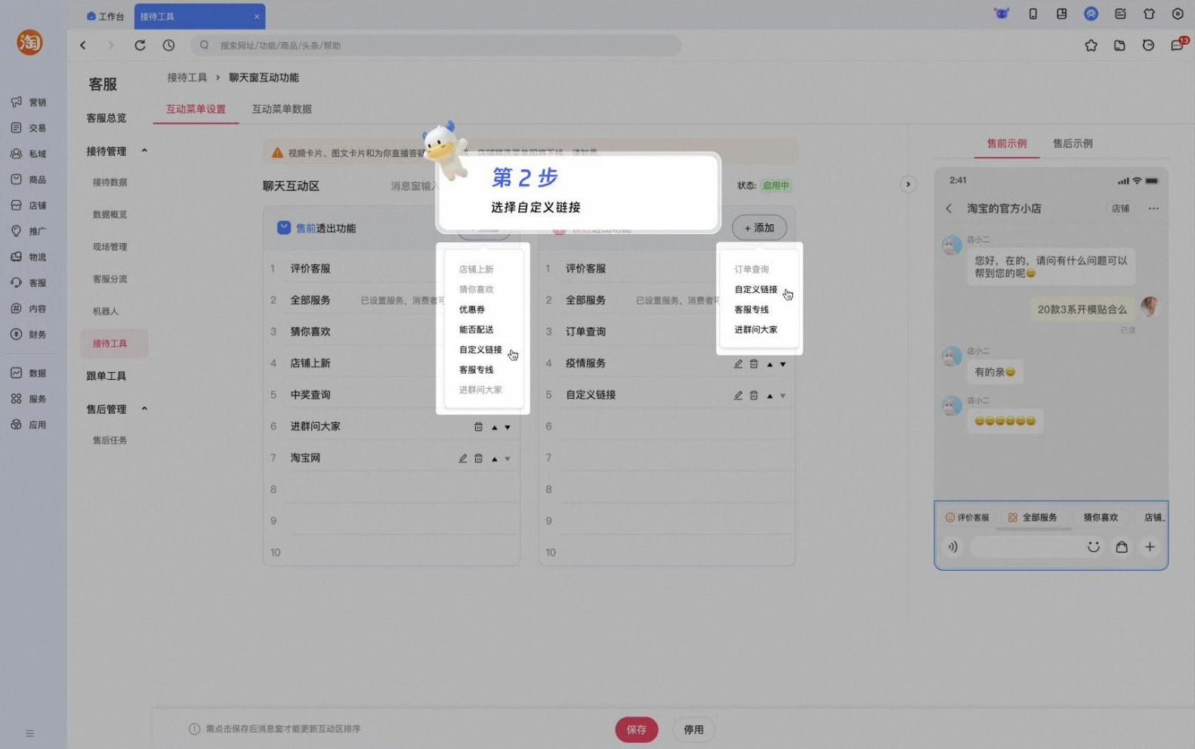Toggle the 售前透出功能 checkbox
This screenshot has width=1195, height=749.
pyautogui.click(x=284, y=227)
